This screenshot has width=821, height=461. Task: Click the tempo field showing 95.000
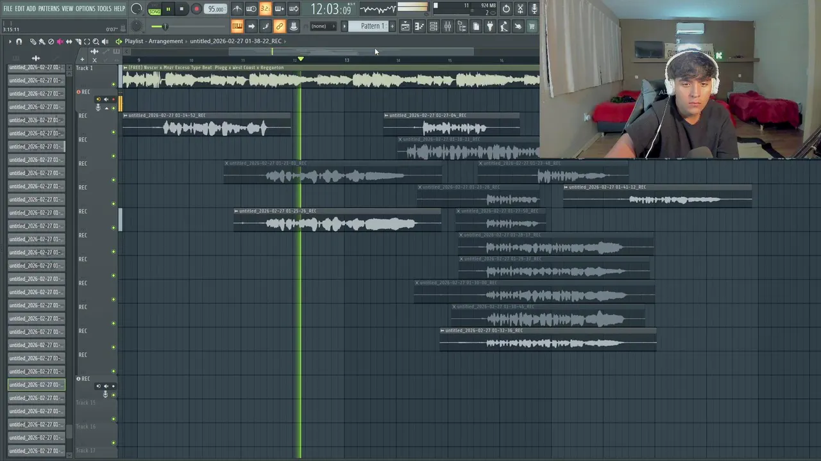pos(216,9)
